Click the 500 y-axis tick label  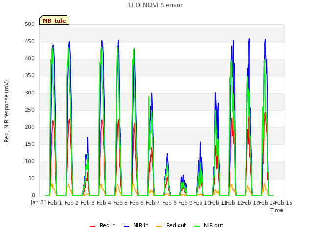pyautogui.click(x=30, y=24)
